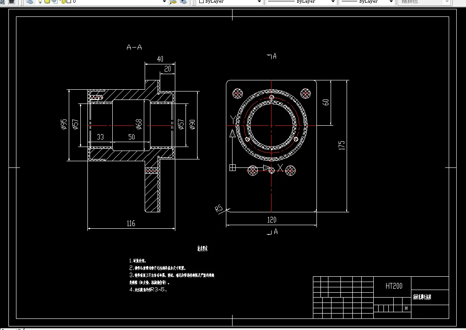
Task: Open the Layer Properties Manager stack icon
Action: click(29, 1)
